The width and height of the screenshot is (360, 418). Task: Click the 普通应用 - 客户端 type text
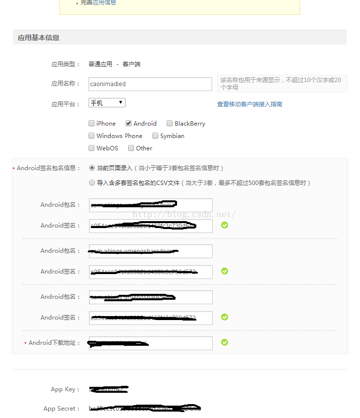click(x=114, y=64)
